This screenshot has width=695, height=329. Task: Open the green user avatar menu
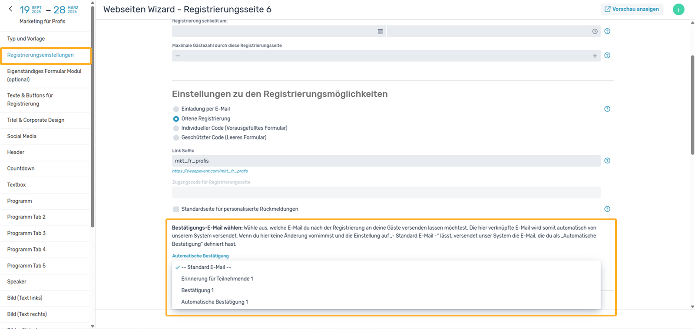[x=678, y=9]
